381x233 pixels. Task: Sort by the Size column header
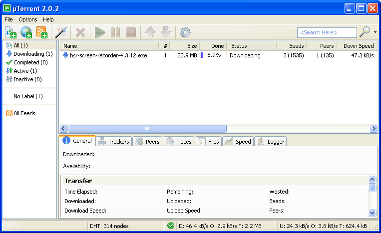coord(185,46)
